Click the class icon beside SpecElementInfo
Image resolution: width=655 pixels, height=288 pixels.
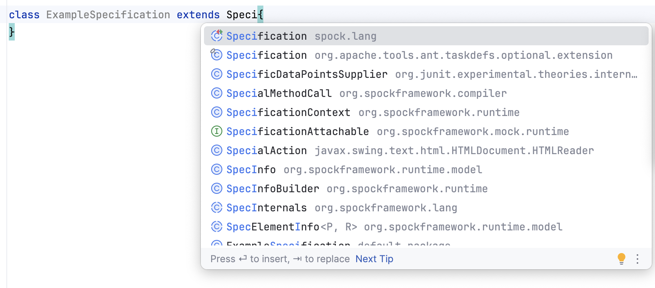tap(216, 226)
